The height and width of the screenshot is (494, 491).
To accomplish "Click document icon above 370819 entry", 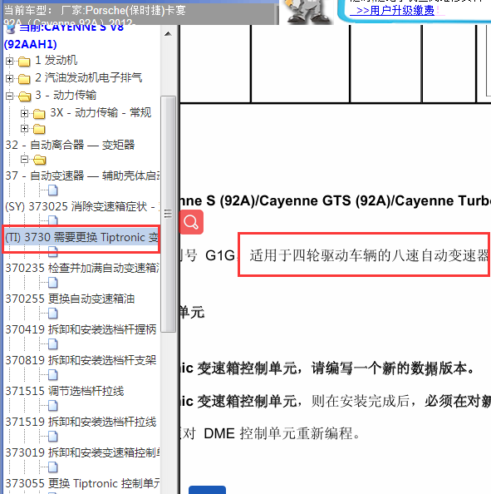I will pyautogui.click(x=53, y=344).
